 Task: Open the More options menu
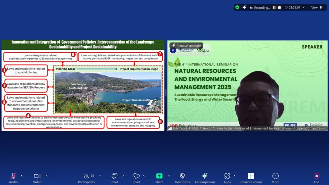tap(275, 176)
